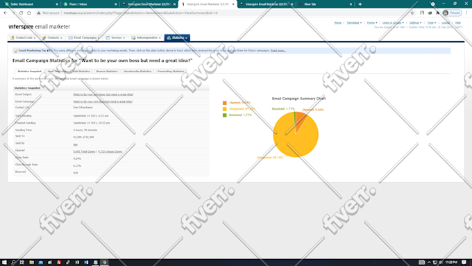Open the Email Campaign row's link

[x=103, y=101]
